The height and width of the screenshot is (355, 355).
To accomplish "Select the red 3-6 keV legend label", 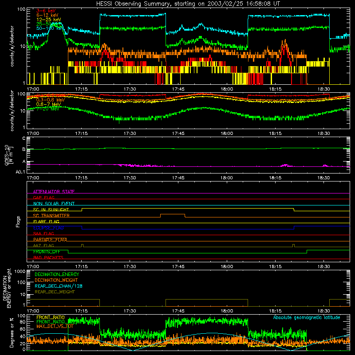I will point(46,11).
